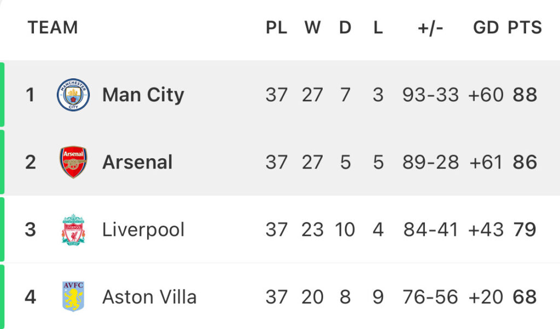
Task: Click the +/- goals column header
Action: [x=430, y=28]
